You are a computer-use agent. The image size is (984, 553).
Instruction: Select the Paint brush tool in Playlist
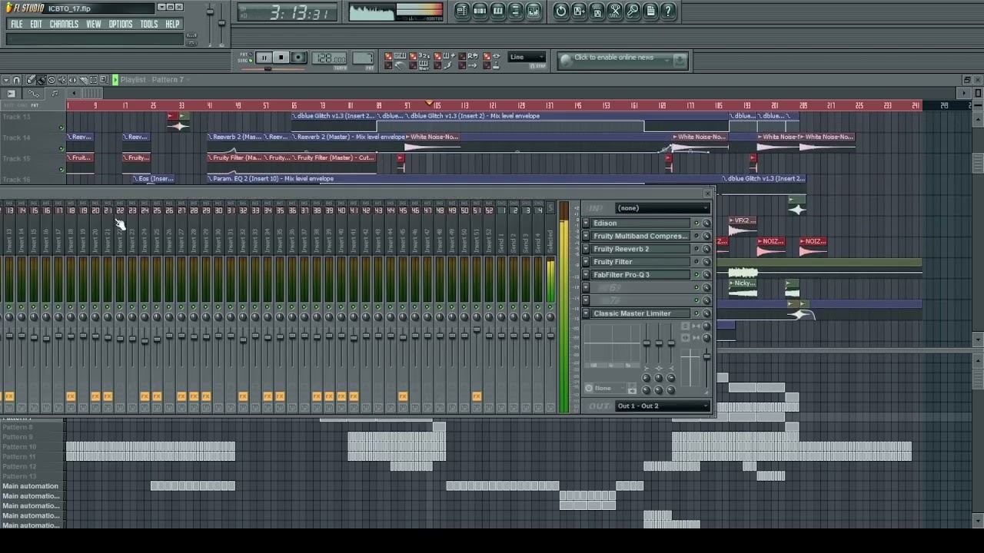click(x=42, y=80)
